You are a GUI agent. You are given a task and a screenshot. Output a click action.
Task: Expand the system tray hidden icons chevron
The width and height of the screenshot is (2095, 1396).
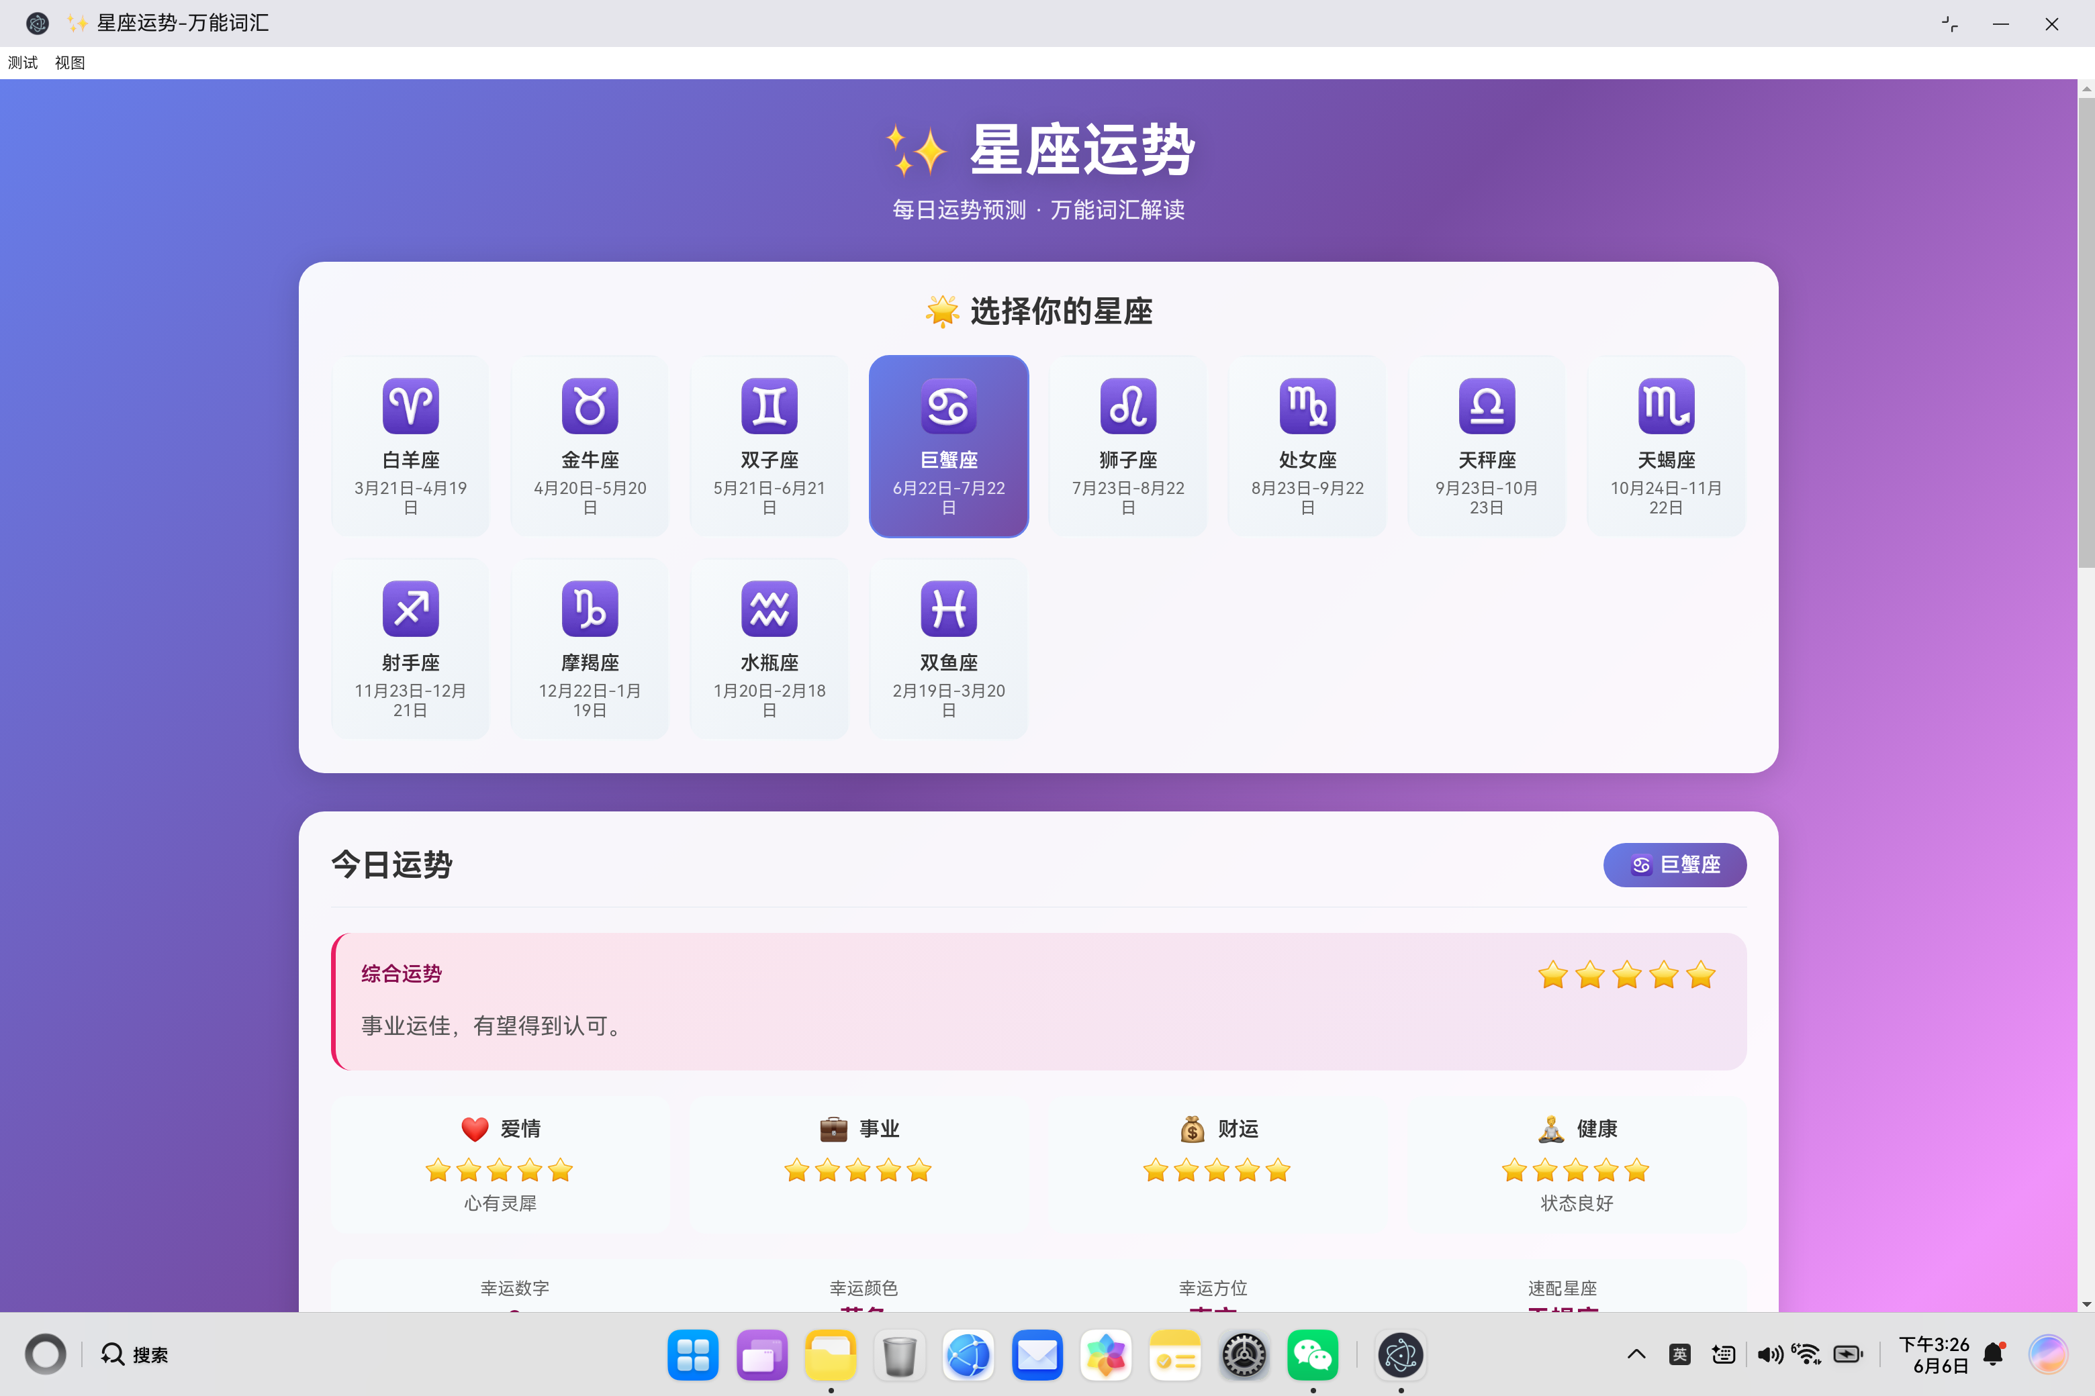(1636, 1354)
